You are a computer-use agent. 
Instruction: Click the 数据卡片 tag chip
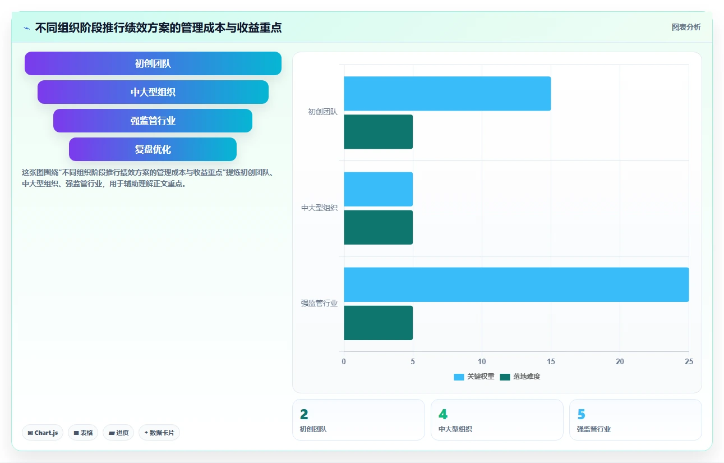[x=159, y=433]
